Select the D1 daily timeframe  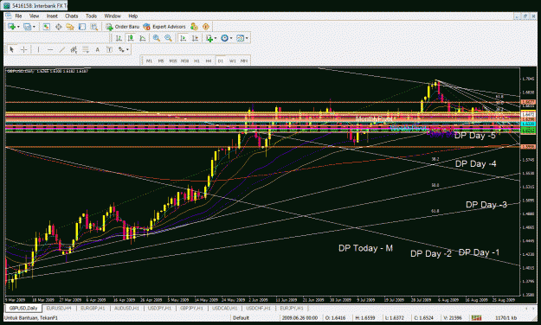point(220,61)
